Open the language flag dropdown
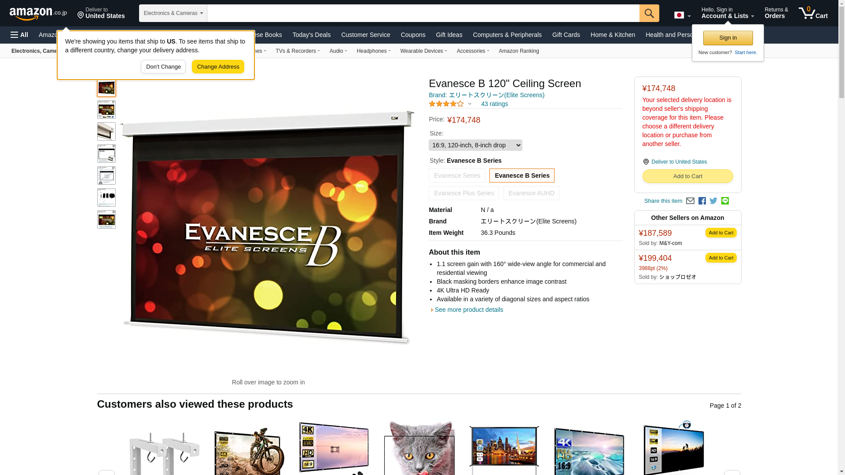The image size is (845, 475). [682, 15]
